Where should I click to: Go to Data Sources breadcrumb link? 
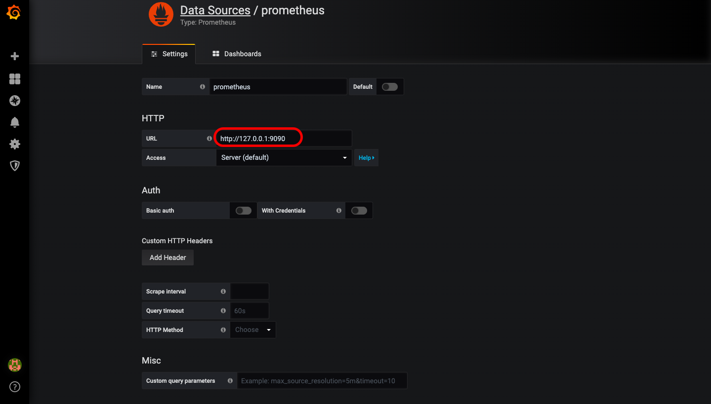click(215, 10)
